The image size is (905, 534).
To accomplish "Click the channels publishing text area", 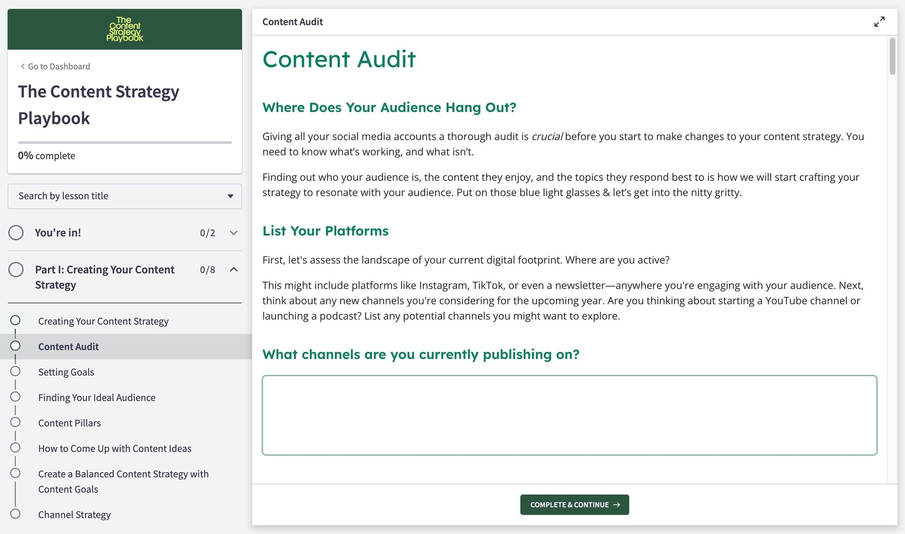I will click(x=570, y=415).
